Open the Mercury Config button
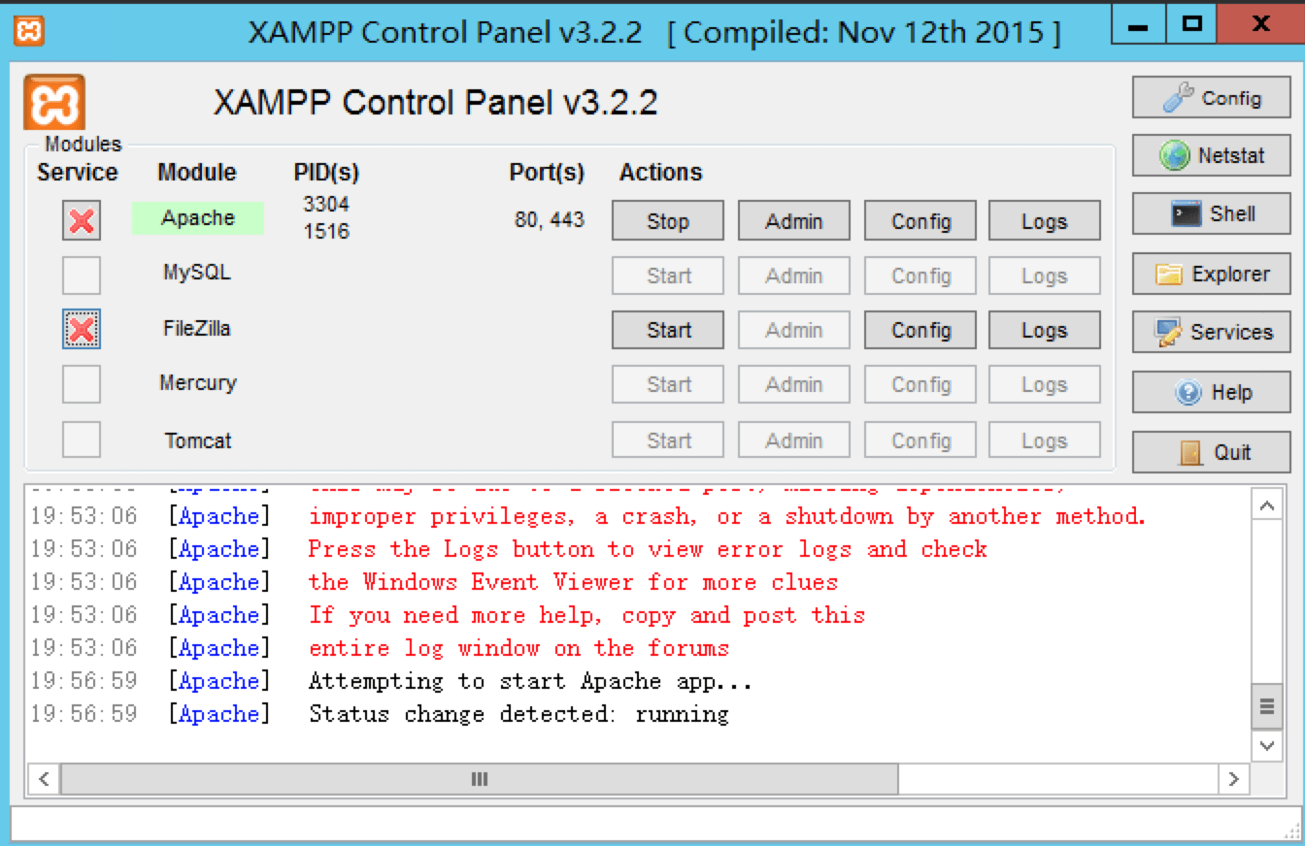 click(x=920, y=384)
